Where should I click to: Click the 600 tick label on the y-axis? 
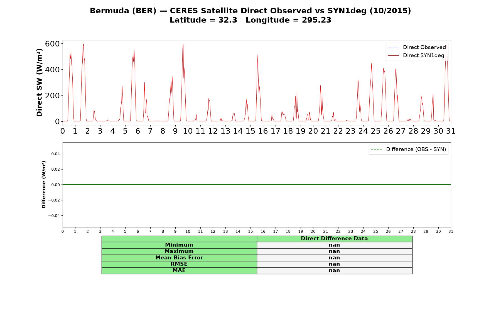(x=52, y=44)
